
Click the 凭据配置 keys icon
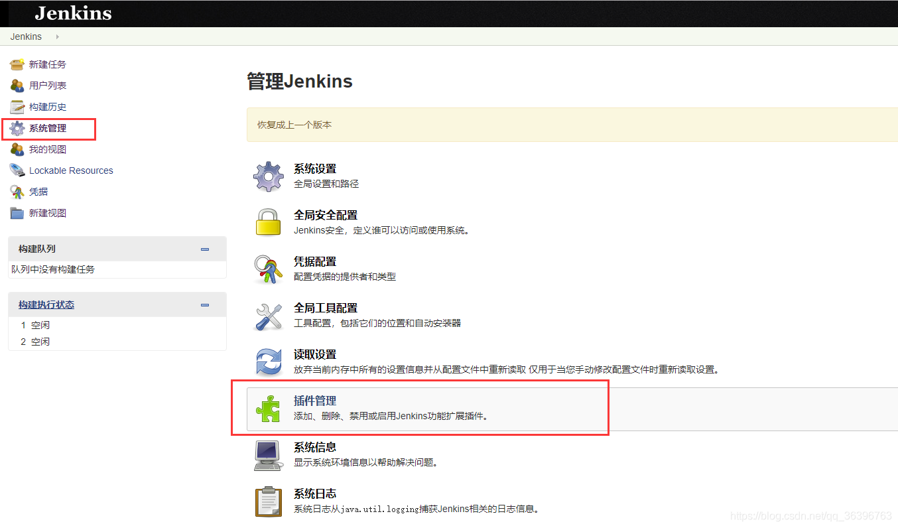(x=269, y=269)
